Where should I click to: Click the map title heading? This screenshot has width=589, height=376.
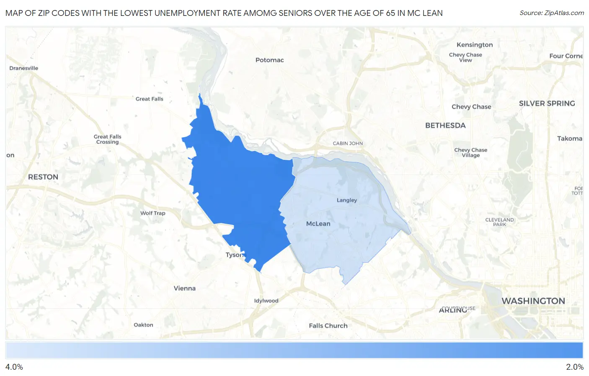tap(224, 13)
